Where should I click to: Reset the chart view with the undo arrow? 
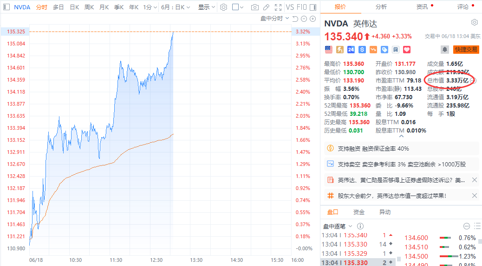coord(296,19)
